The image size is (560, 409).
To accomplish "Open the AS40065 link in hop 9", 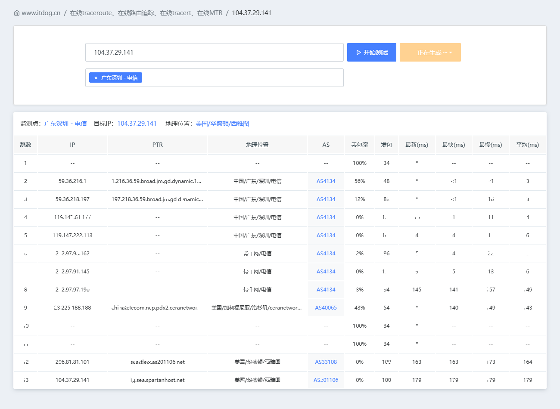I will pyautogui.click(x=326, y=308).
